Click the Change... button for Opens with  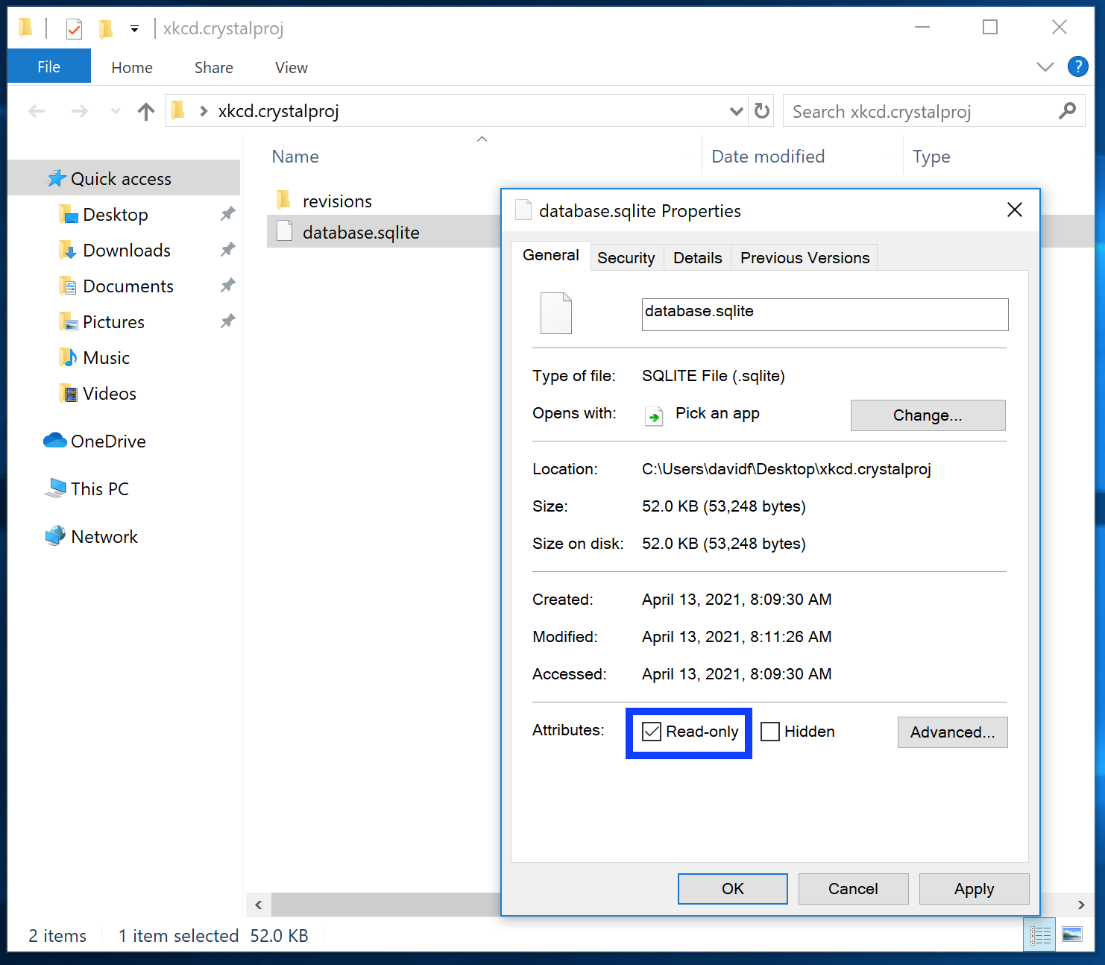tap(928, 415)
